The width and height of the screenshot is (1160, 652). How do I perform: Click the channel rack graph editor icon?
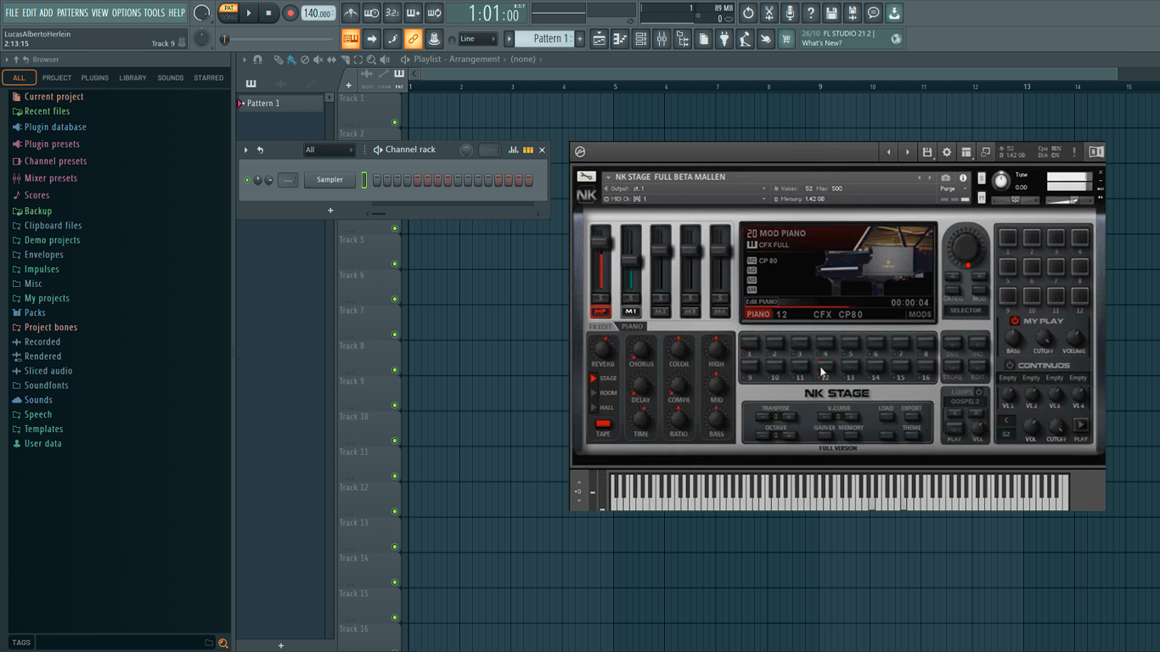coord(514,149)
